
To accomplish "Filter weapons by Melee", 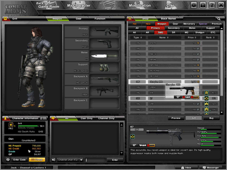I will [x=192, y=28].
